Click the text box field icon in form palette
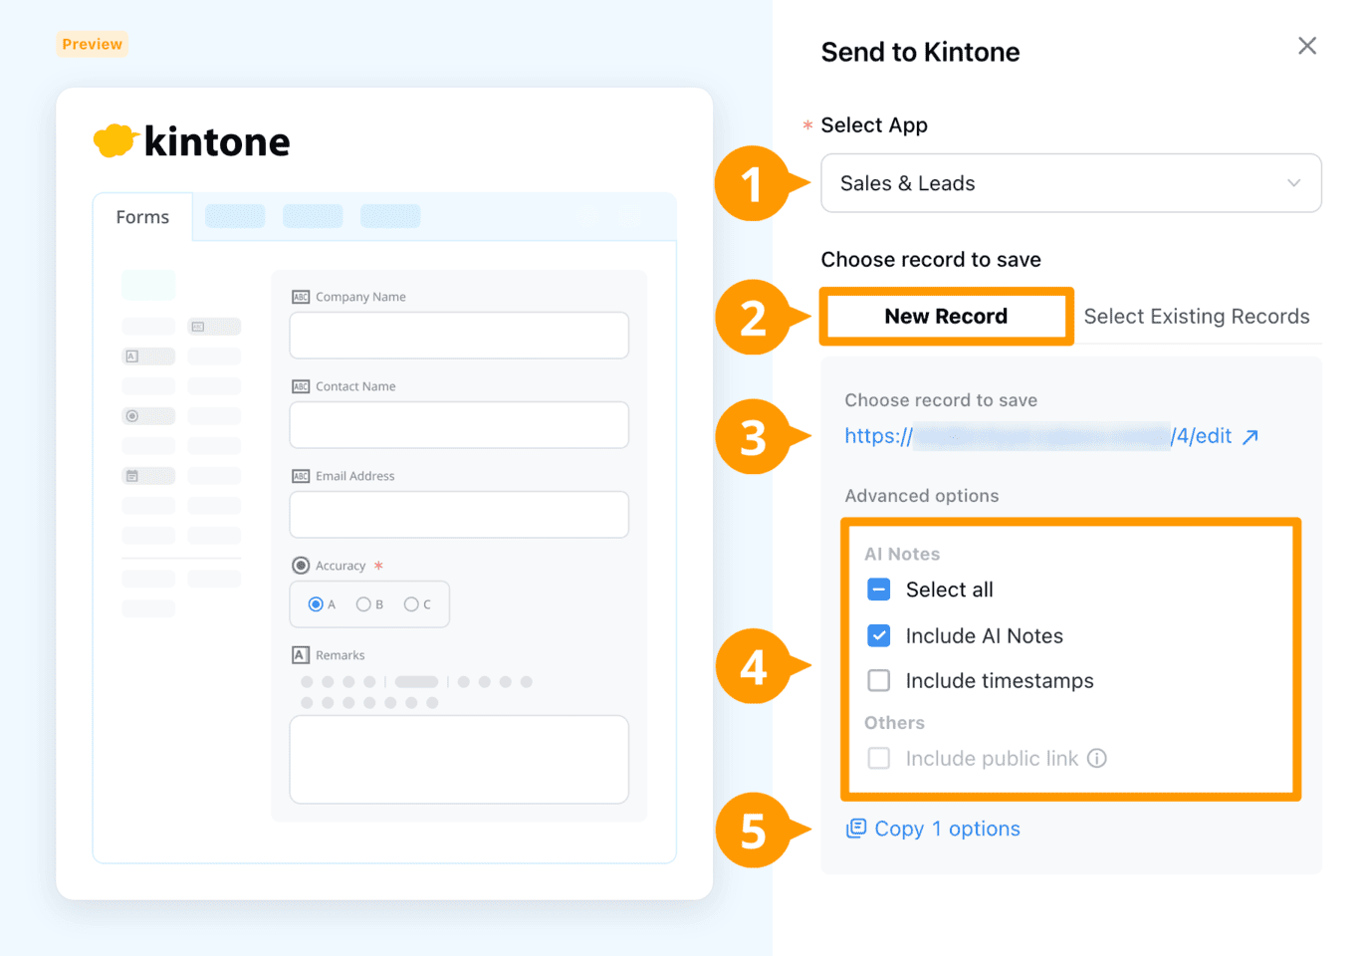The height and width of the screenshot is (956, 1365). (198, 327)
